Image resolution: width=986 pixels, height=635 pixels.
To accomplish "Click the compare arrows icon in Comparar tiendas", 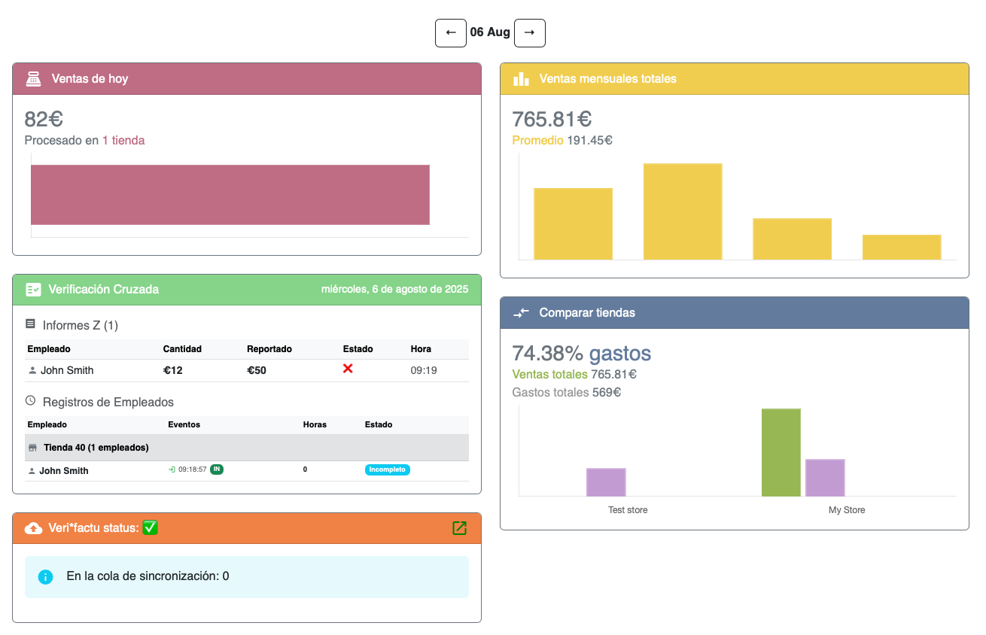I will pyautogui.click(x=521, y=312).
